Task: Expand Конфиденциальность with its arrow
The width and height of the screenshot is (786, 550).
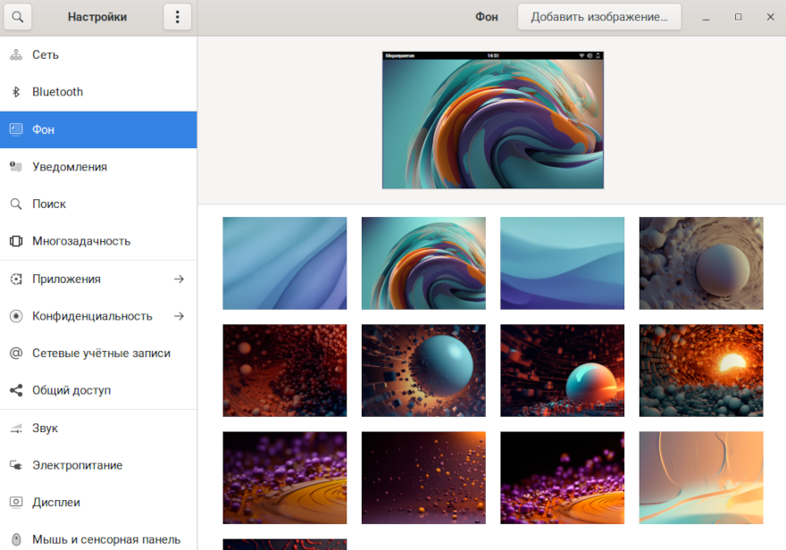Action: point(179,316)
